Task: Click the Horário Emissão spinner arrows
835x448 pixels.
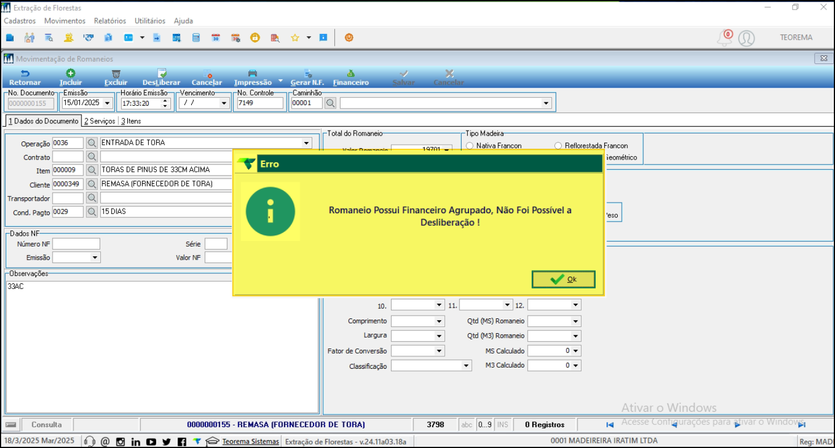Action: [166, 104]
